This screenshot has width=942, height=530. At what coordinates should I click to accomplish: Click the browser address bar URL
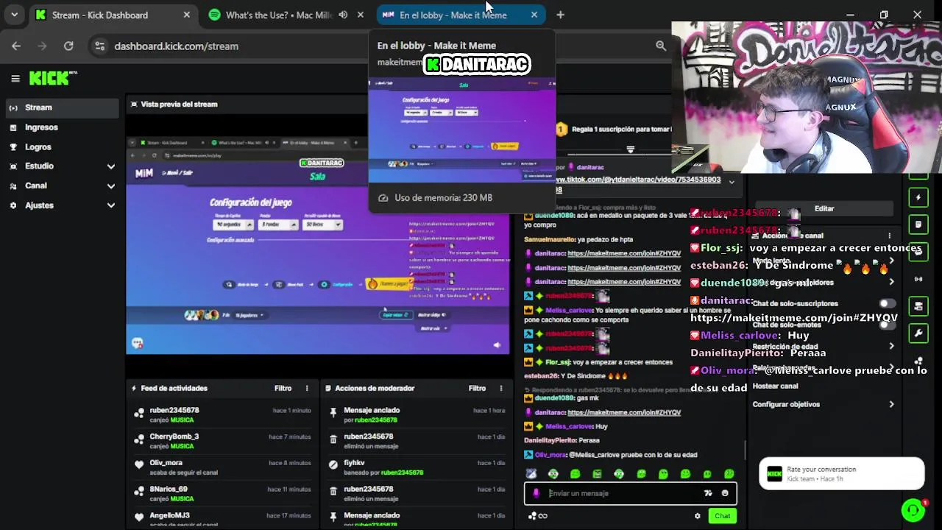(x=177, y=46)
